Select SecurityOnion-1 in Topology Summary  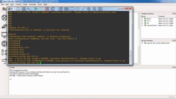(x=152, y=26)
